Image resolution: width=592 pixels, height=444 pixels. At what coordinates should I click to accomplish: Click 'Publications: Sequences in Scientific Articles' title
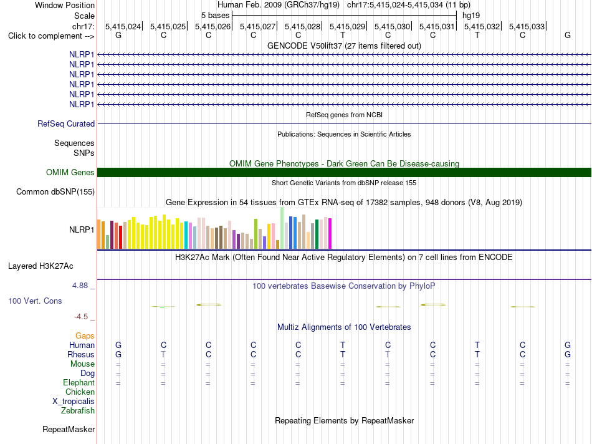344,134
